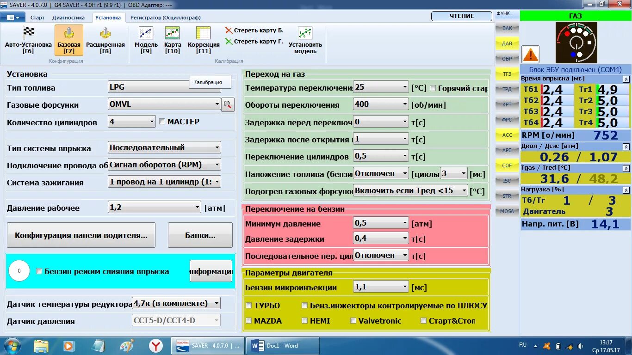Image resolution: width=632 pixels, height=355 pixels.
Task: Enable the MAZDA checkbox
Action: (x=249, y=321)
